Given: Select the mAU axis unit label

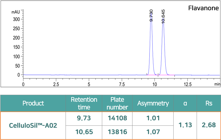Looking at the screenshot, I should pos(16,12).
